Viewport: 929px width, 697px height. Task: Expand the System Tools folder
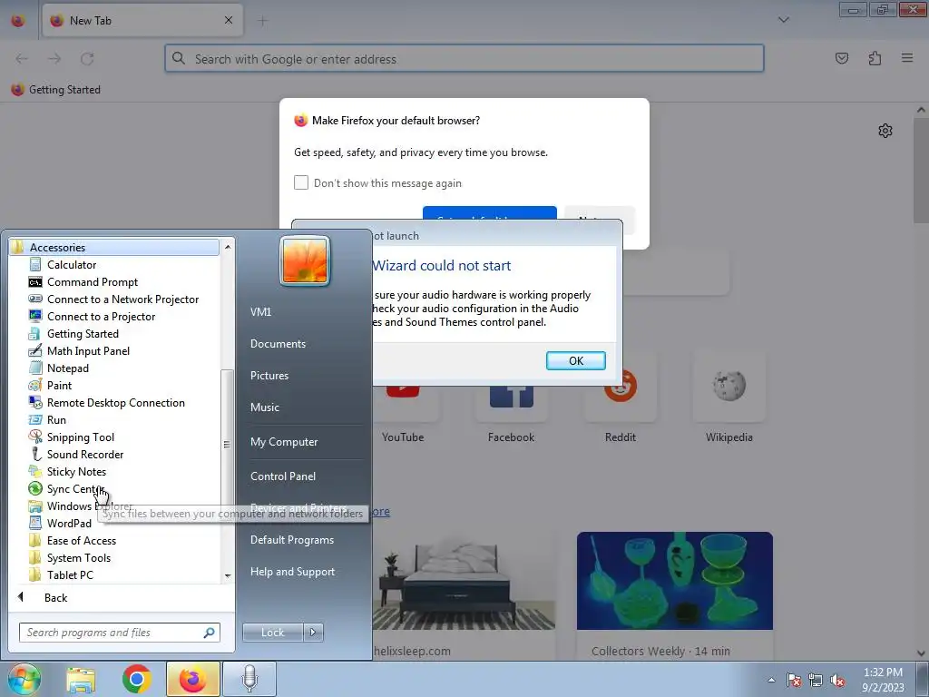tap(78, 558)
